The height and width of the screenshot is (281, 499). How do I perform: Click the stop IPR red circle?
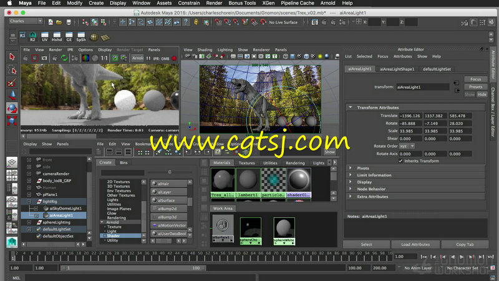174,58
